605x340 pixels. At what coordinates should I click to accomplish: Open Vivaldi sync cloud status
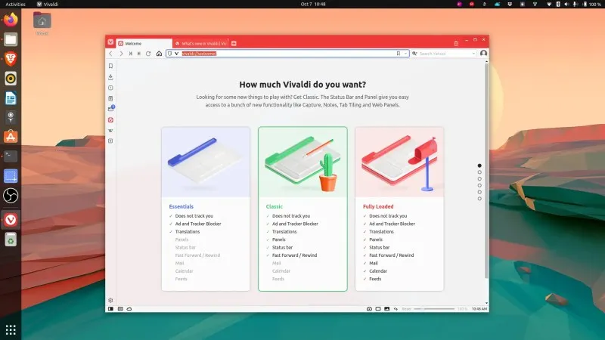click(129, 309)
